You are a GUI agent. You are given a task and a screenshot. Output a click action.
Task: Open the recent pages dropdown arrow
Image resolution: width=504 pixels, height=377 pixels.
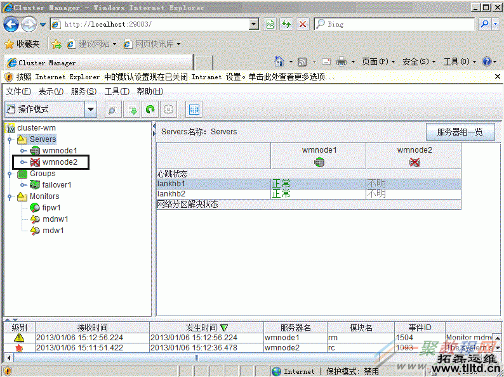(43, 24)
